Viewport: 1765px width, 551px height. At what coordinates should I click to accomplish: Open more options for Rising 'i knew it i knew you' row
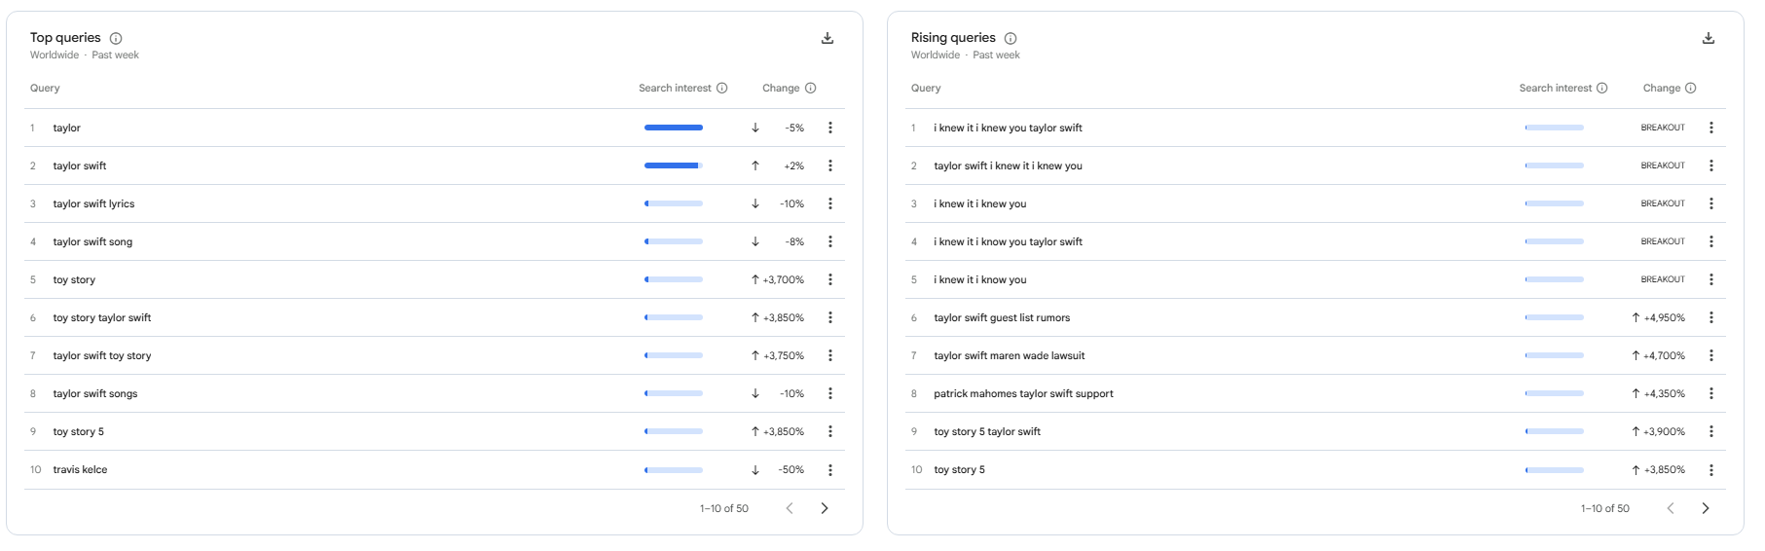pyautogui.click(x=1711, y=203)
